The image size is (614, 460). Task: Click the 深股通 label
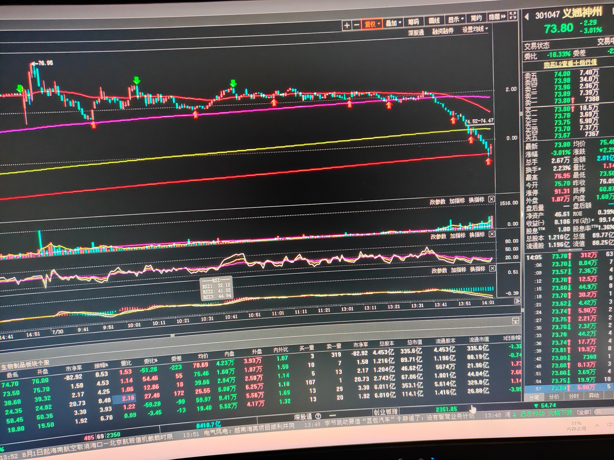416,33
